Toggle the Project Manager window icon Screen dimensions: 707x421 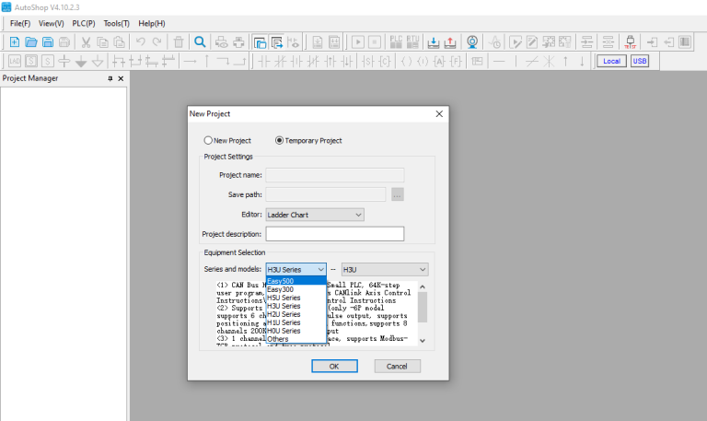(x=260, y=42)
